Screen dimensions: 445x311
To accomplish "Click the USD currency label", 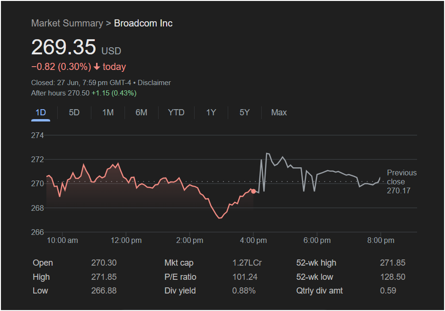I will tap(111, 51).
